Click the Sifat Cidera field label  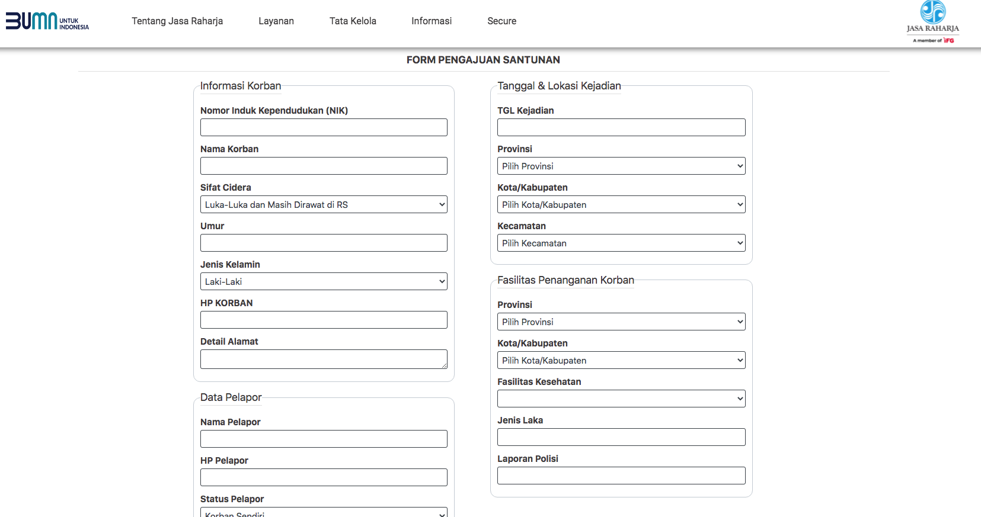(226, 188)
